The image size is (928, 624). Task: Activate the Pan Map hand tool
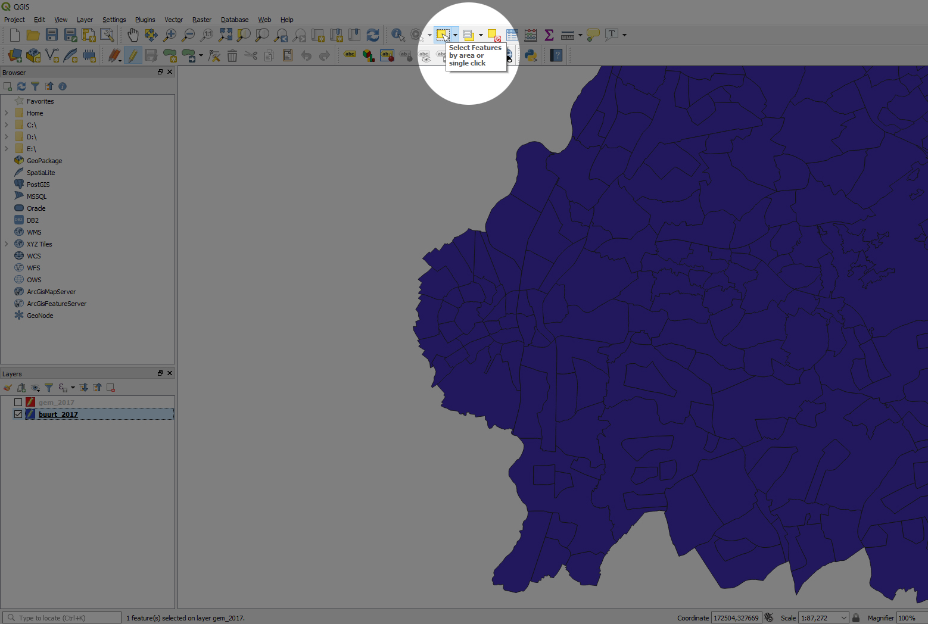[x=133, y=35]
